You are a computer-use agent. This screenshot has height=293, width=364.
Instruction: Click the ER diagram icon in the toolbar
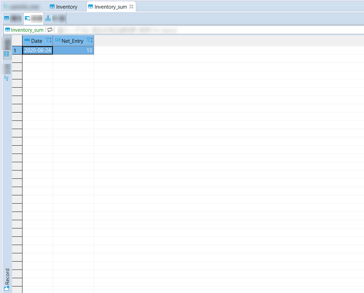pyautogui.click(x=48, y=18)
